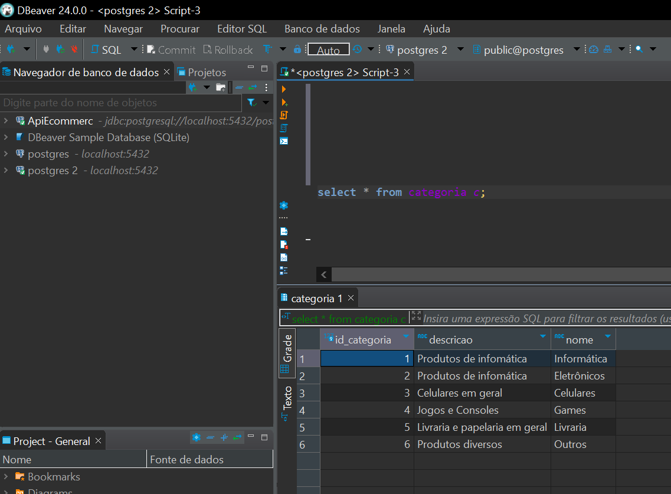Open the SQL button dropdown arrow
This screenshot has height=494, width=671.
(134, 49)
